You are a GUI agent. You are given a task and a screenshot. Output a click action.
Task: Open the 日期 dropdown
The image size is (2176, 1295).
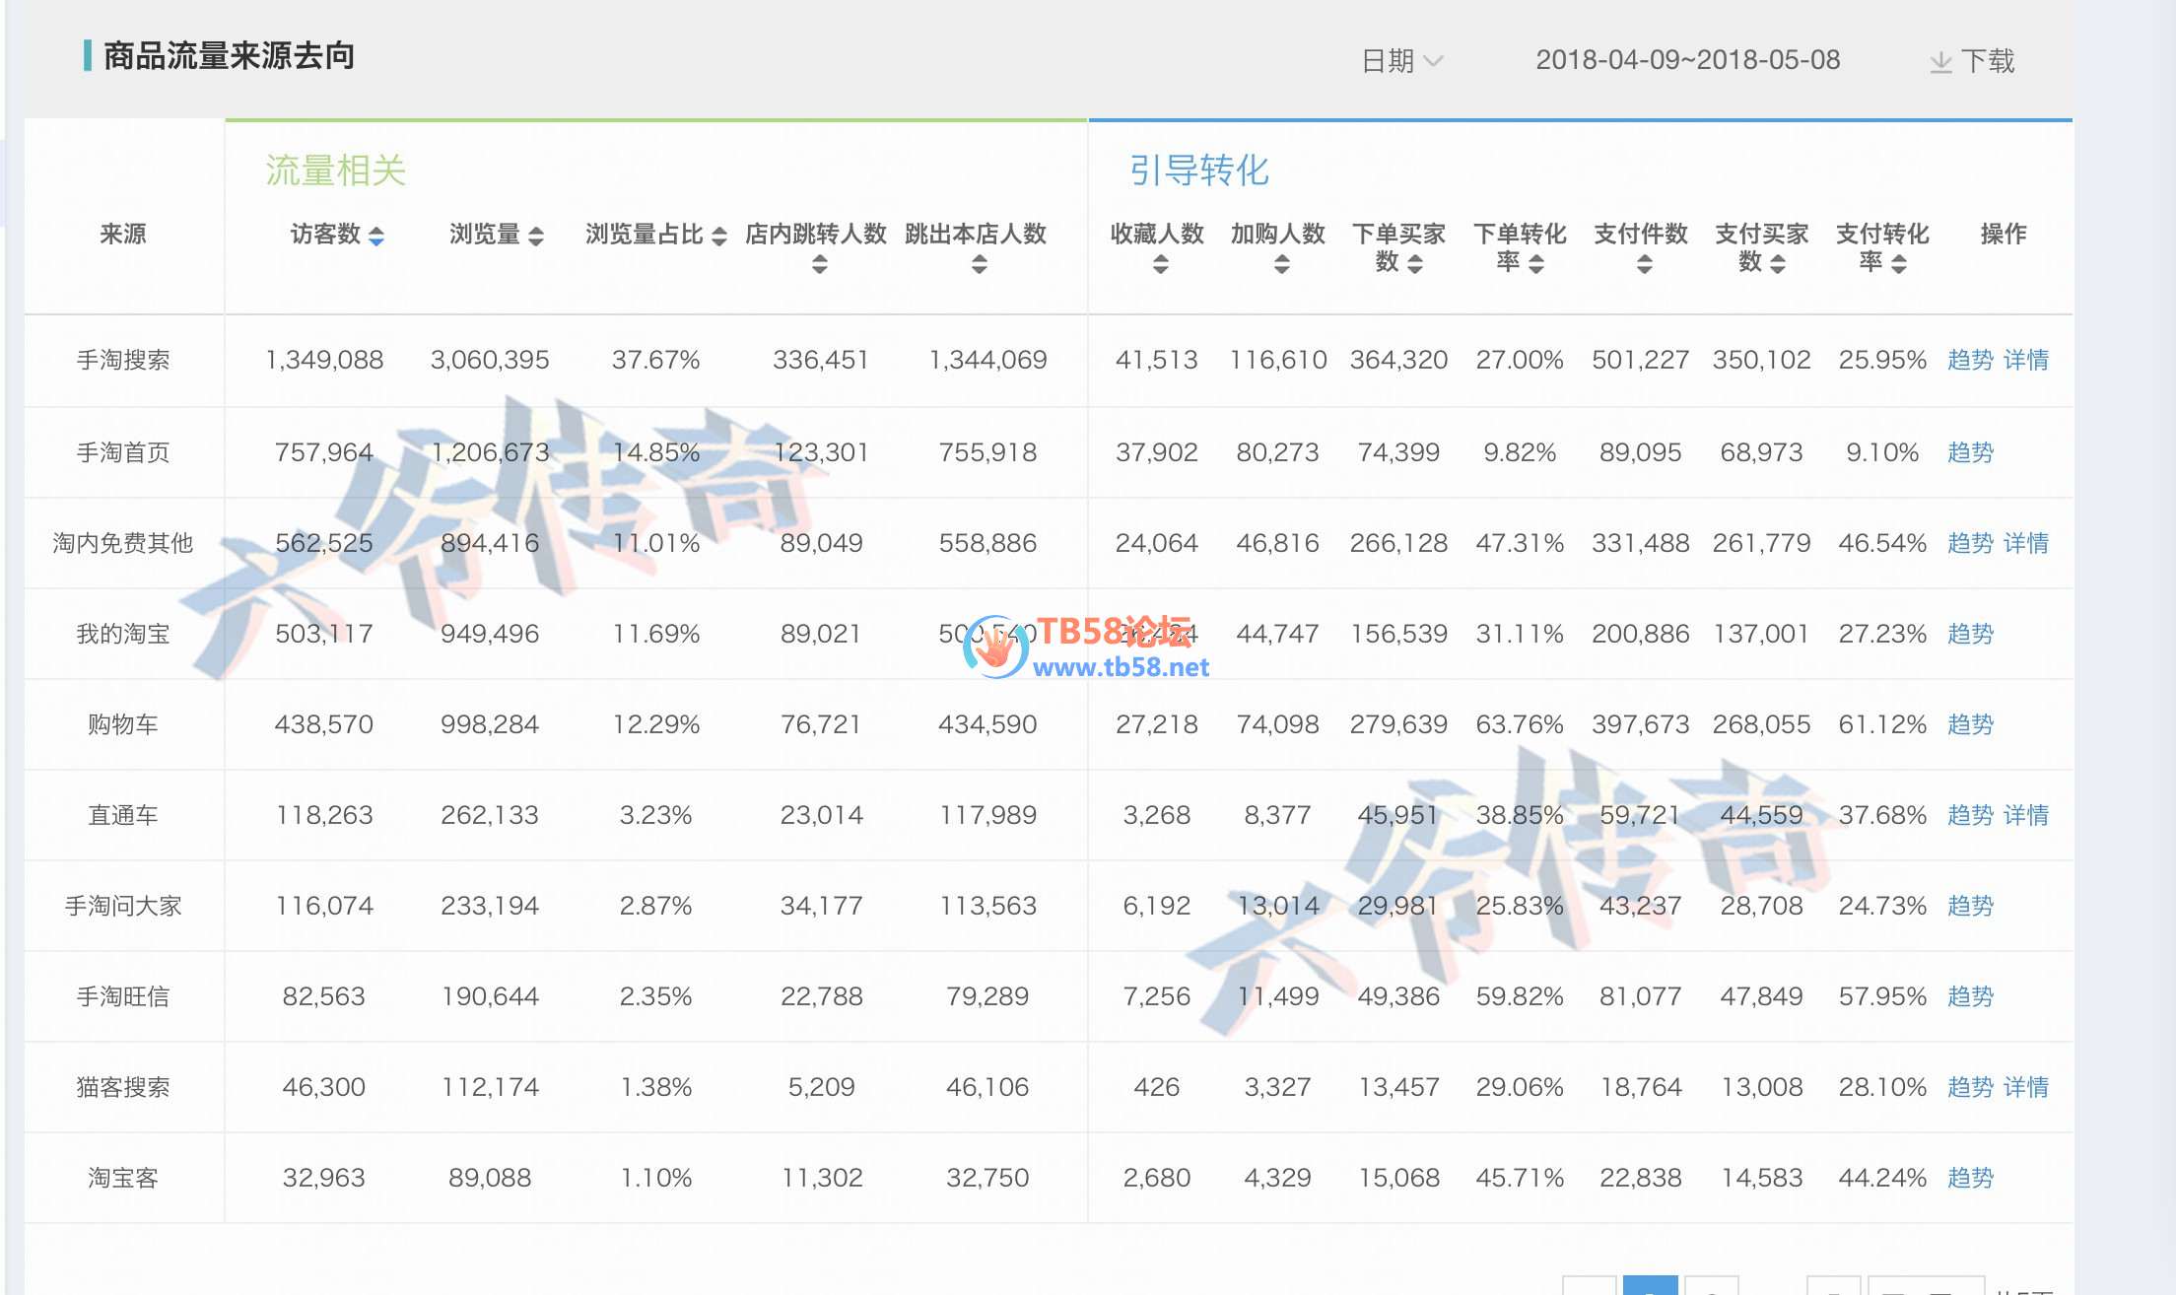tap(1401, 61)
